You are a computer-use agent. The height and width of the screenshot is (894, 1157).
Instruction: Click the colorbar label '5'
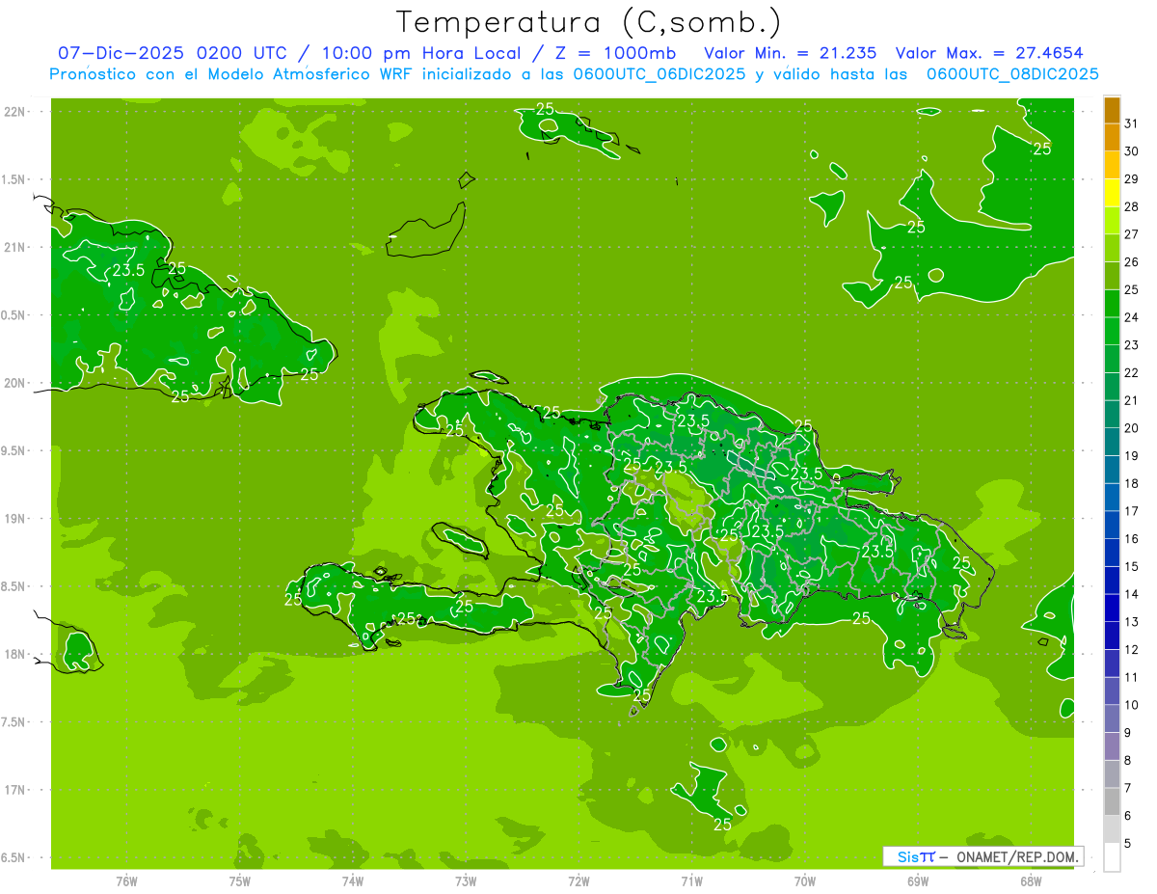[1128, 844]
